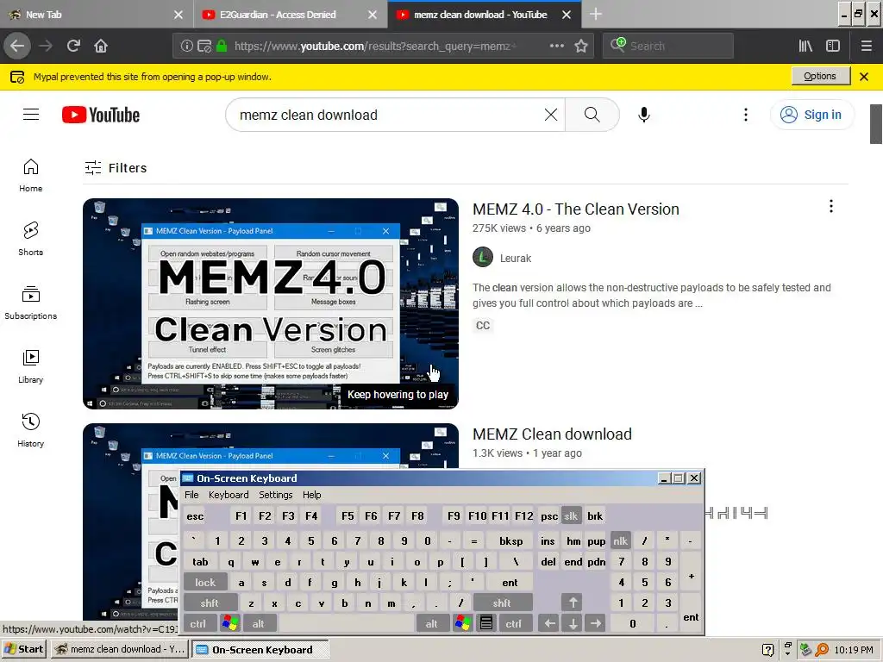The width and height of the screenshot is (883, 662).
Task: Toggle the left alt key
Action: (x=258, y=623)
